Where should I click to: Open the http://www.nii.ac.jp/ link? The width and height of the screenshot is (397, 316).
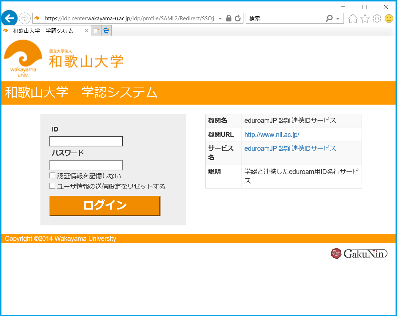click(x=272, y=135)
